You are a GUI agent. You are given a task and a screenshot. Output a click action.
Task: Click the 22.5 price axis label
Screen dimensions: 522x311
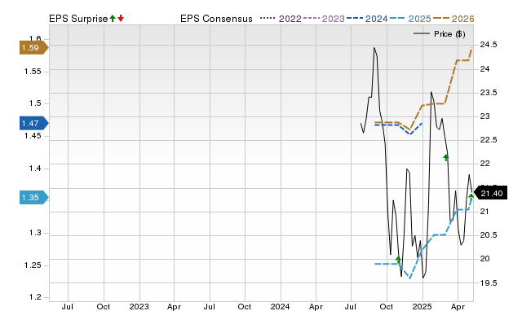coord(489,139)
